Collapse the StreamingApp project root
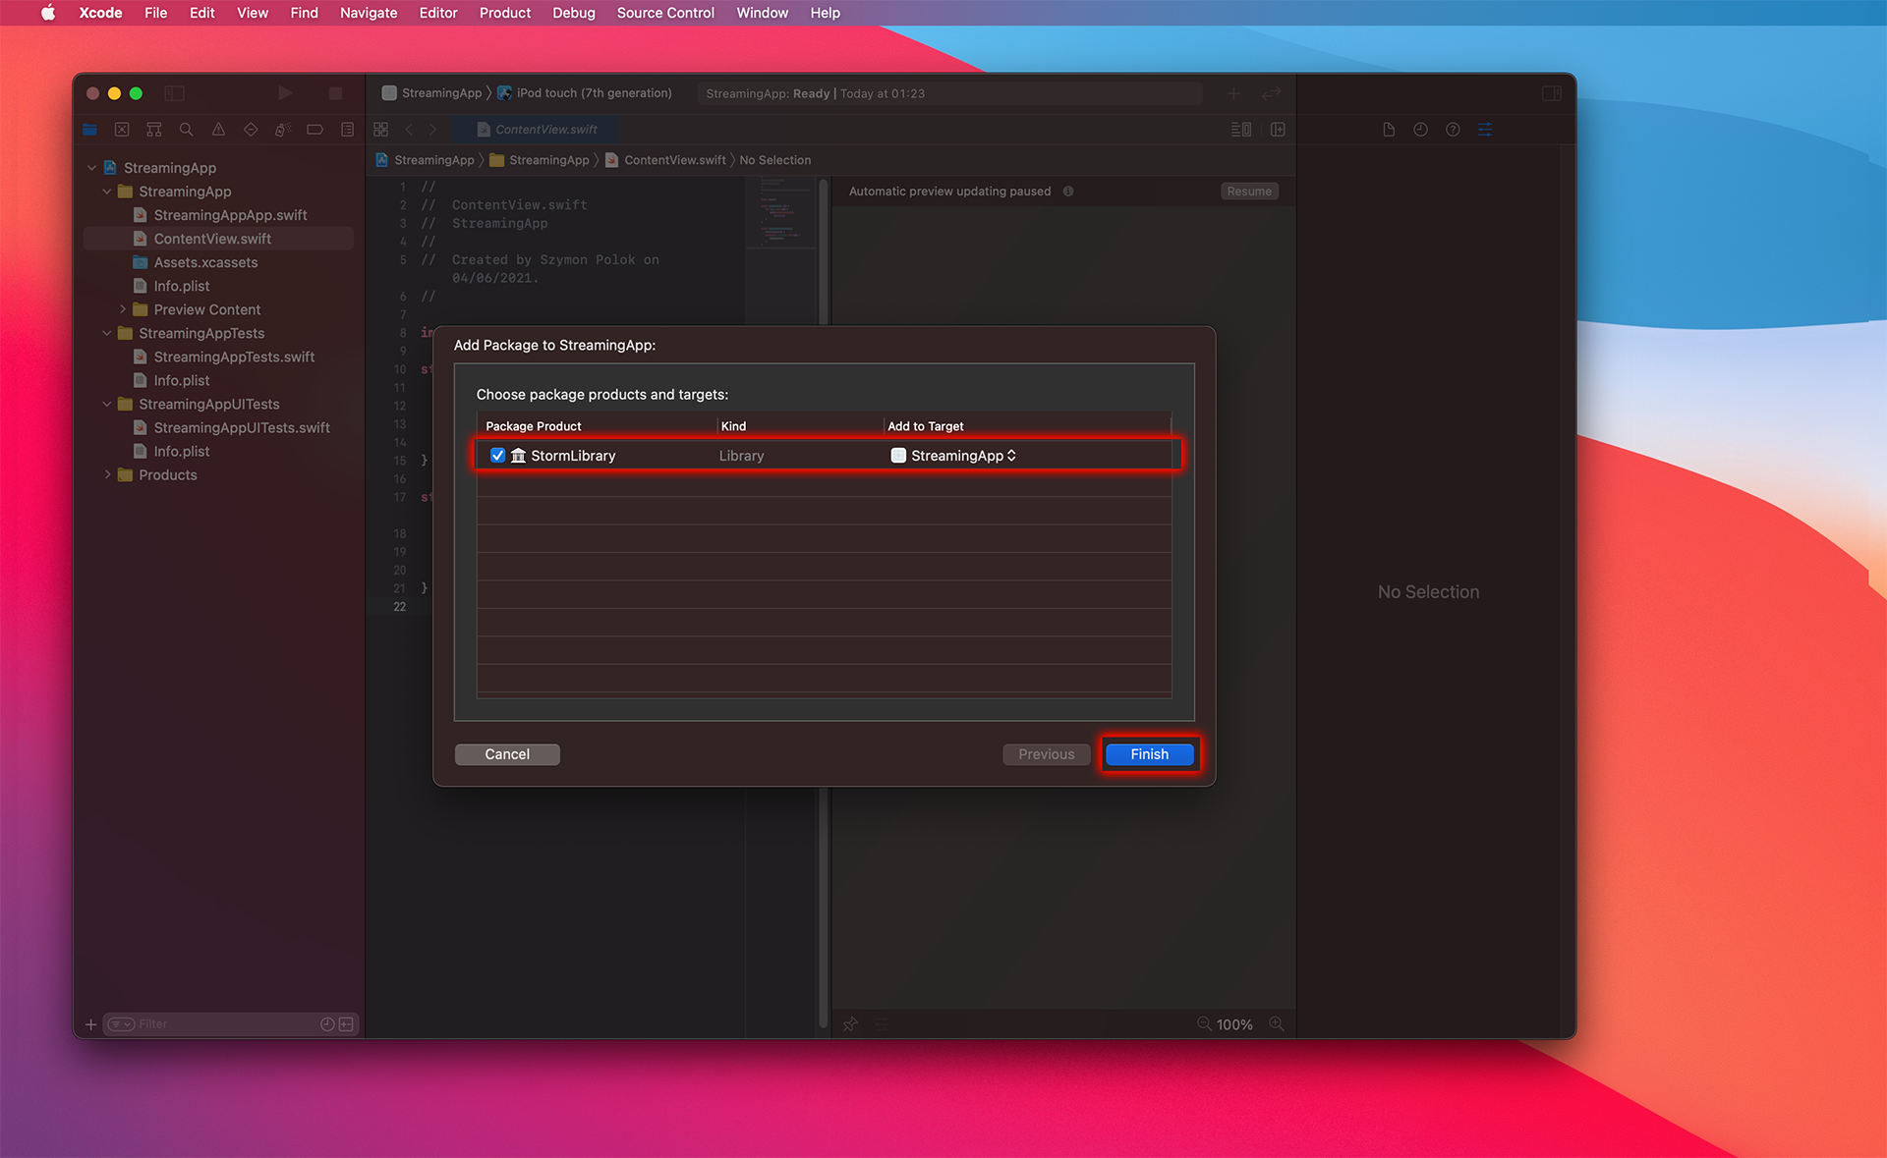Screen dimensions: 1887x1158 pyautogui.click(x=92, y=168)
